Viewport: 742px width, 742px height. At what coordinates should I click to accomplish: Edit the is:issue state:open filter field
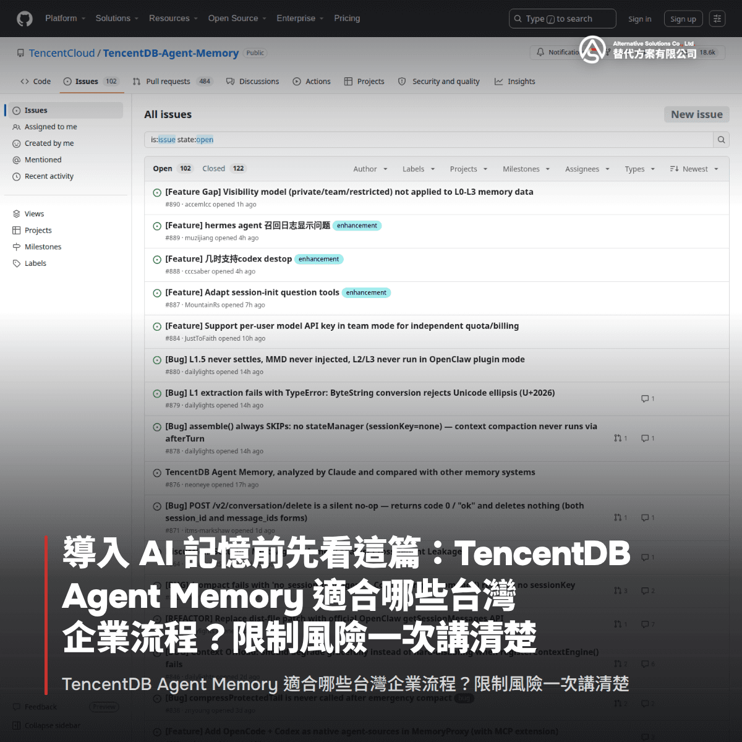click(429, 140)
